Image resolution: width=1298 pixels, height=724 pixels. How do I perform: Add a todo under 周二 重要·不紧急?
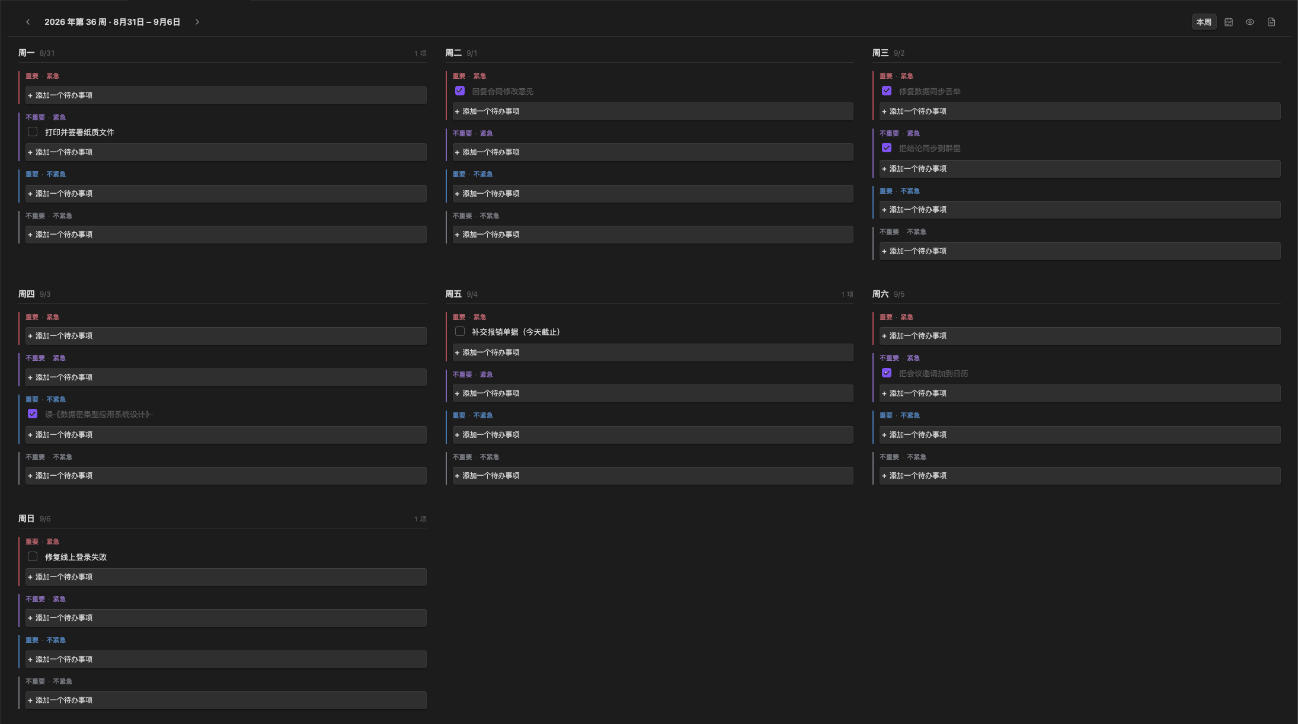[653, 194]
